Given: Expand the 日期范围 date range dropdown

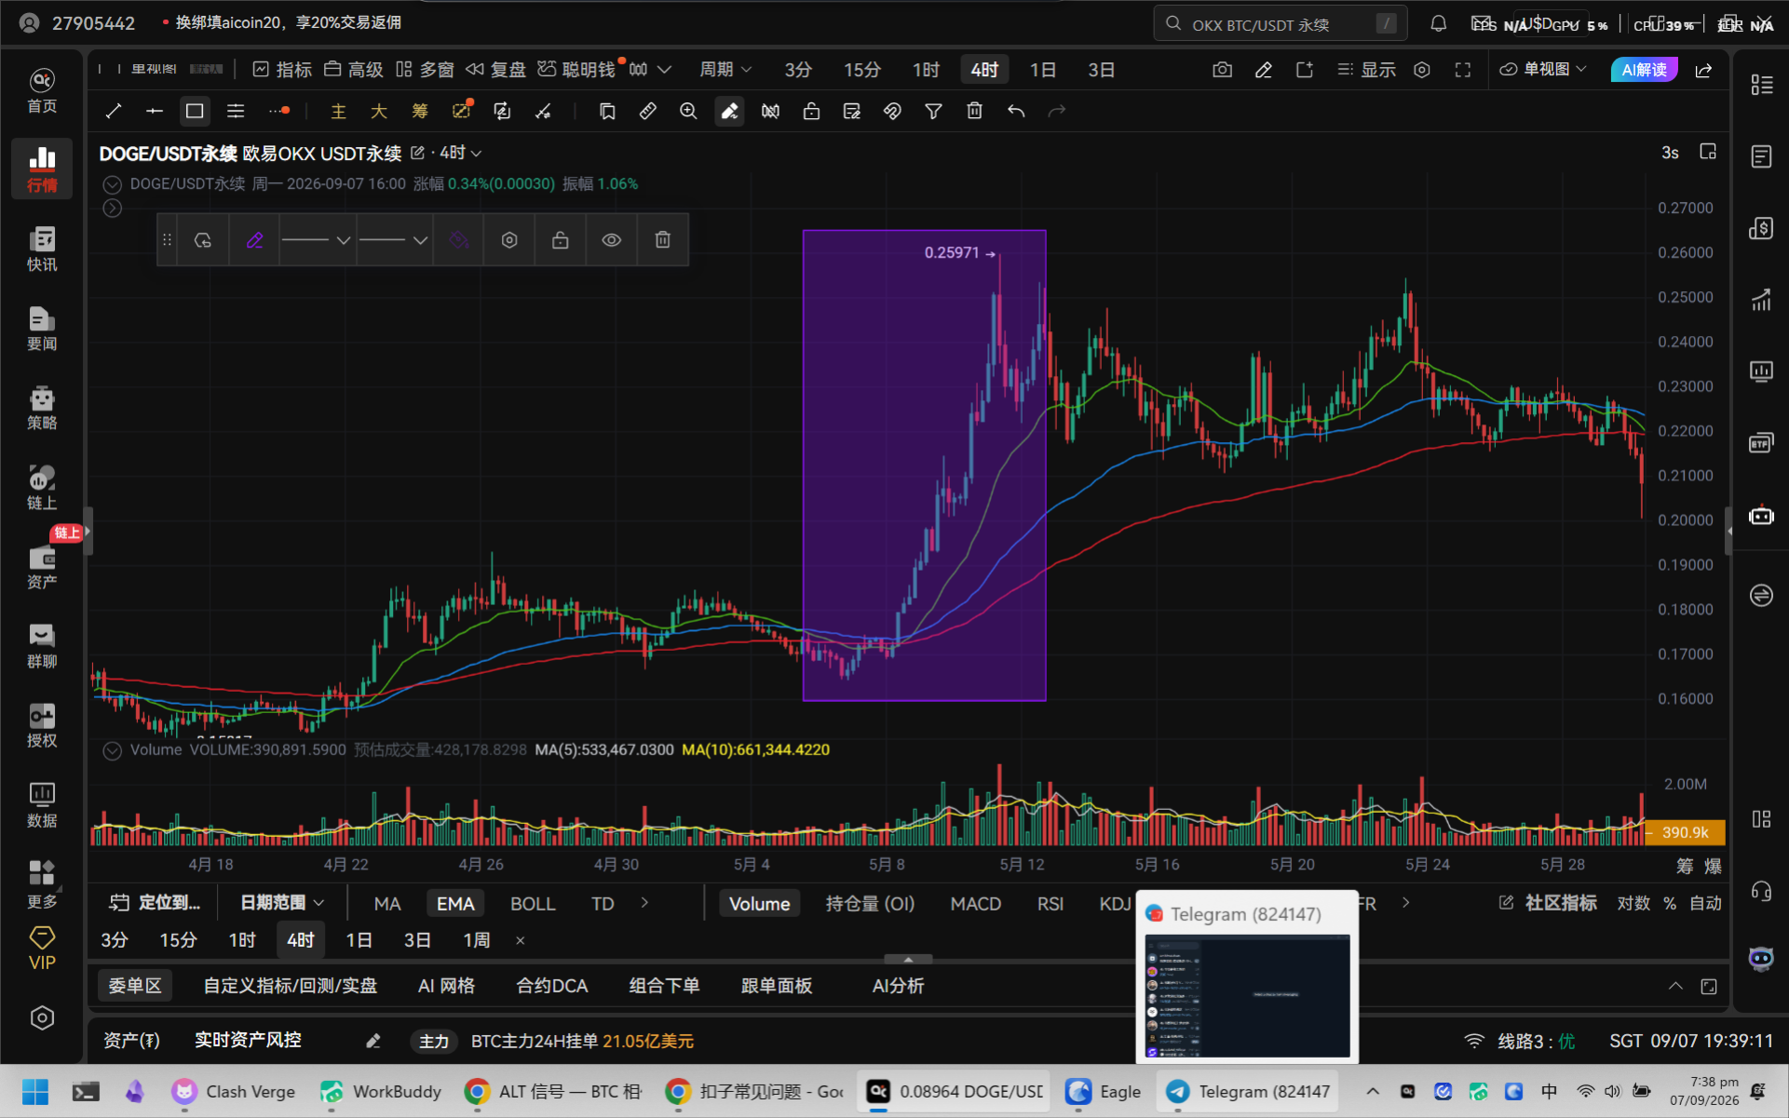Looking at the screenshot, I should click(282, 903).
